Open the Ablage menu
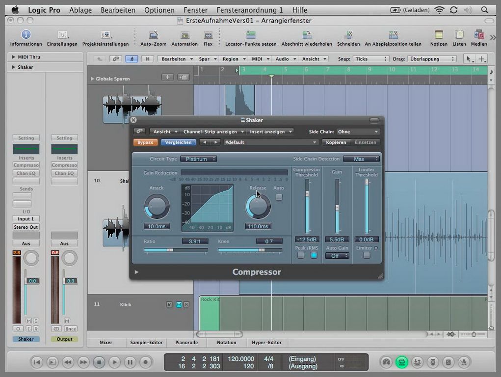Image resolution: width=501 pixels, height=377 pixels. (x=80, y=10)
